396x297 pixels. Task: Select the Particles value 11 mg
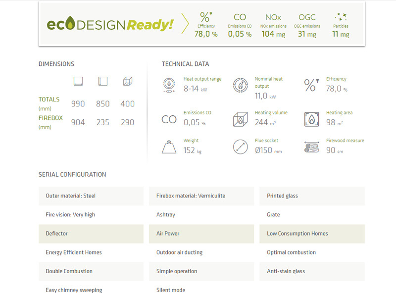341,34
